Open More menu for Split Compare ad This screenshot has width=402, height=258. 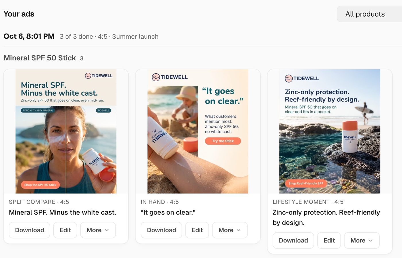tap(98, 230)
